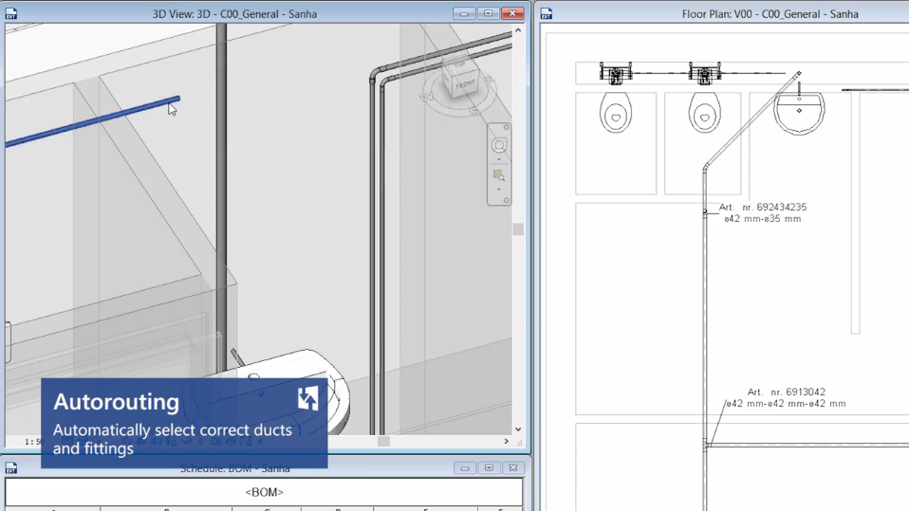The width and height of the screenshot is (909, 511).
Task: Expand the Steering Wheel options dropdown arrow
Action: pyautogui.click(x=499, y=159)
